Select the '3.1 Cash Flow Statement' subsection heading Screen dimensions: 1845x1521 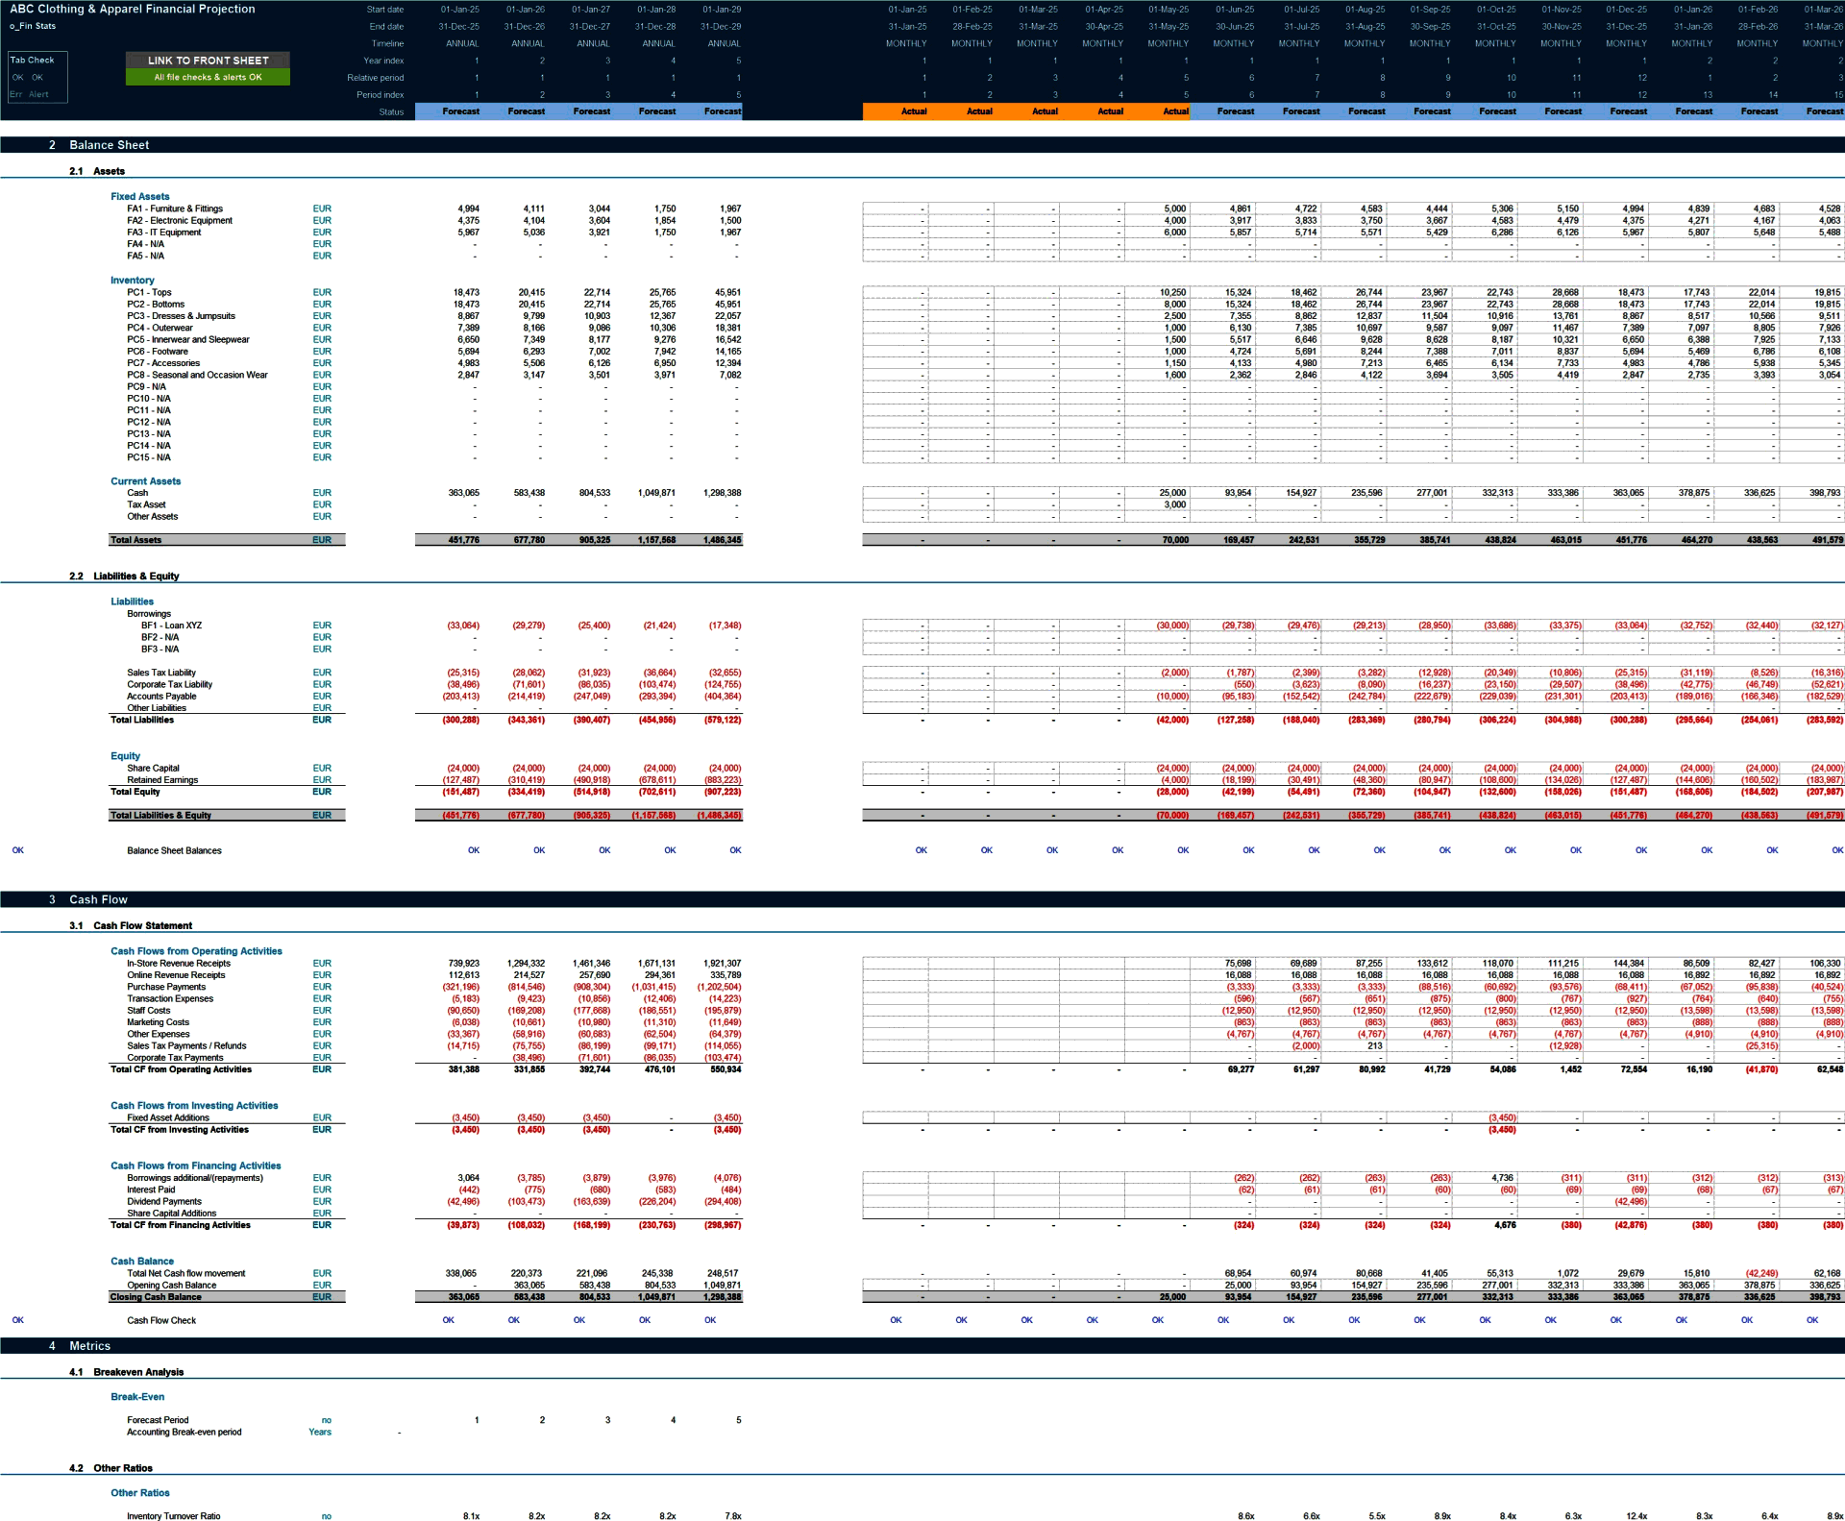[x=131, y=926]
